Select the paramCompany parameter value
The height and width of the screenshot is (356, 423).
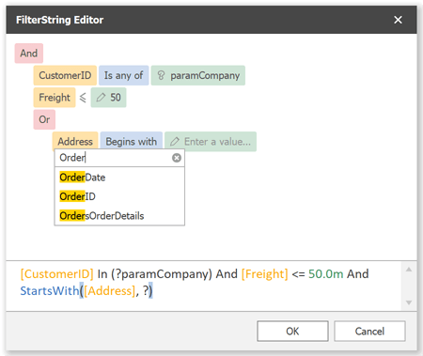point(205,75)
